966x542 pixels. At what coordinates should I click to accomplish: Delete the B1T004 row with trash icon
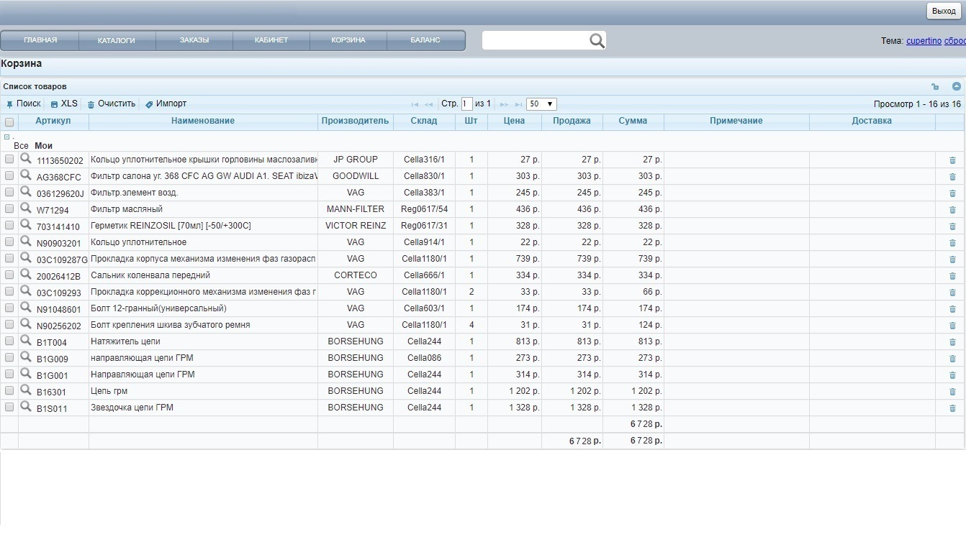[x=952, y=342]
